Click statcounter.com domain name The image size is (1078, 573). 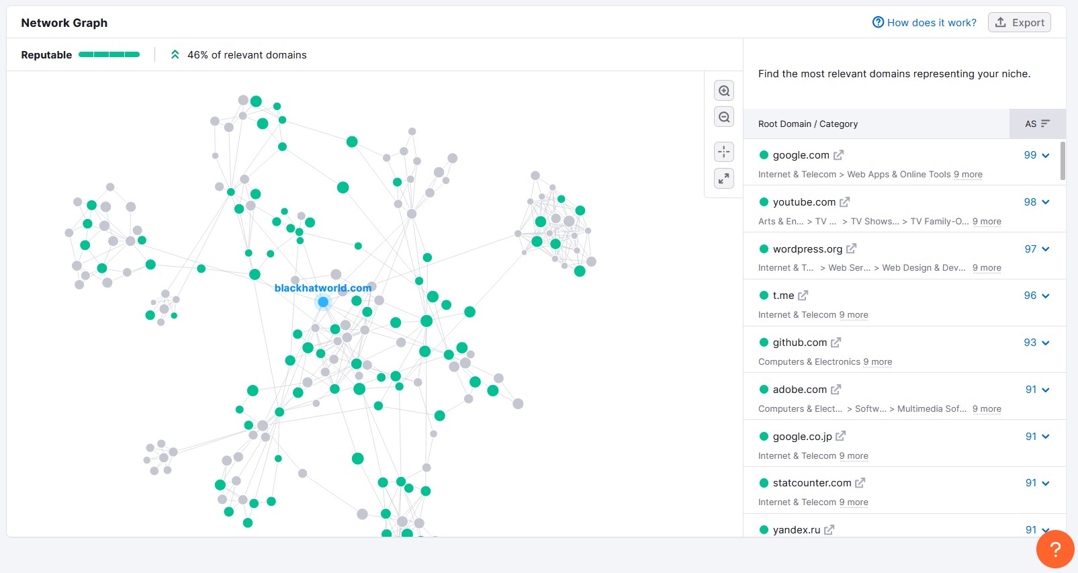pos(812,483)
